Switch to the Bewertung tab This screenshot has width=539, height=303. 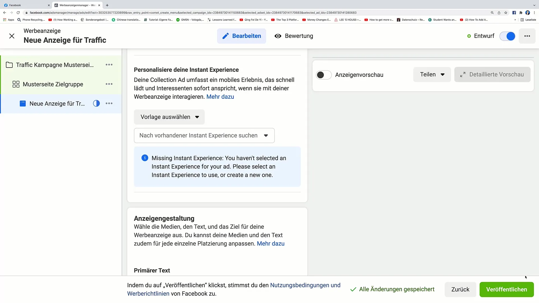(294, 36)
